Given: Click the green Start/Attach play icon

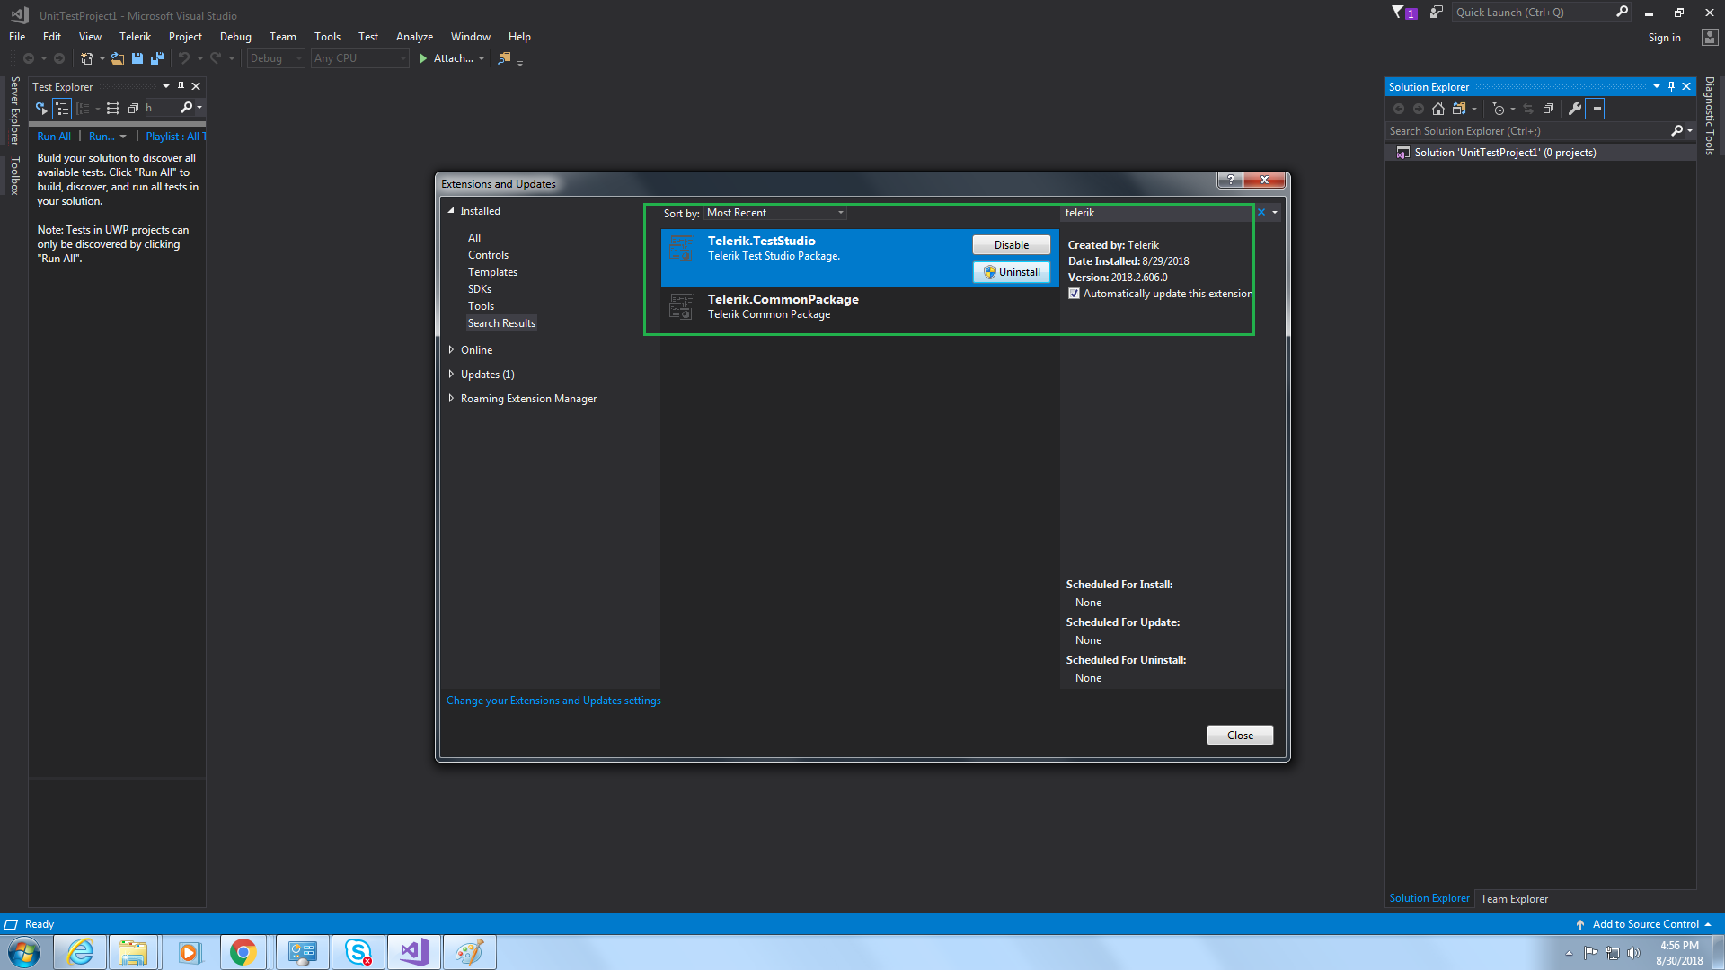Looking at the screenshot, I should 423,58.
